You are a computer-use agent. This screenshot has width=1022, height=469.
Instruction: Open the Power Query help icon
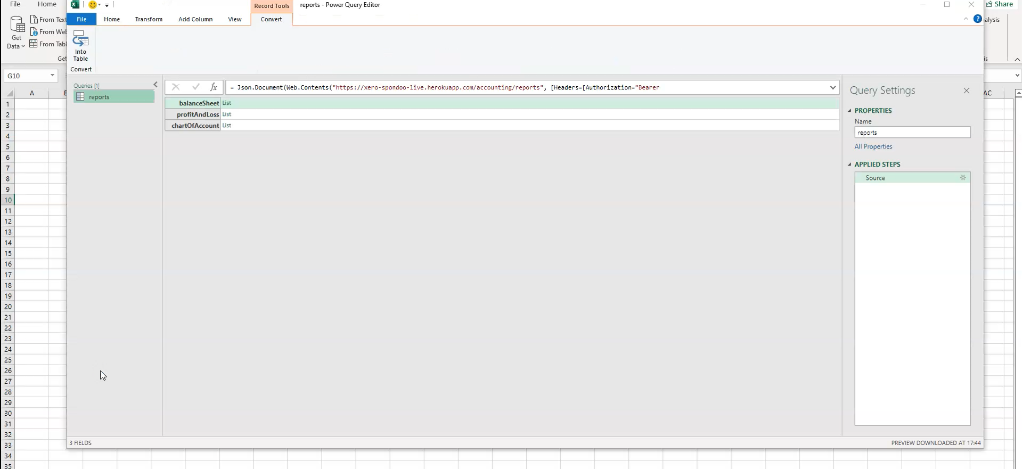click(977, 19)
